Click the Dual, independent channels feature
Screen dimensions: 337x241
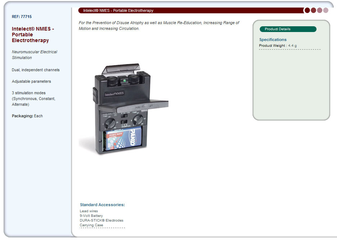(x=36, y=70)
